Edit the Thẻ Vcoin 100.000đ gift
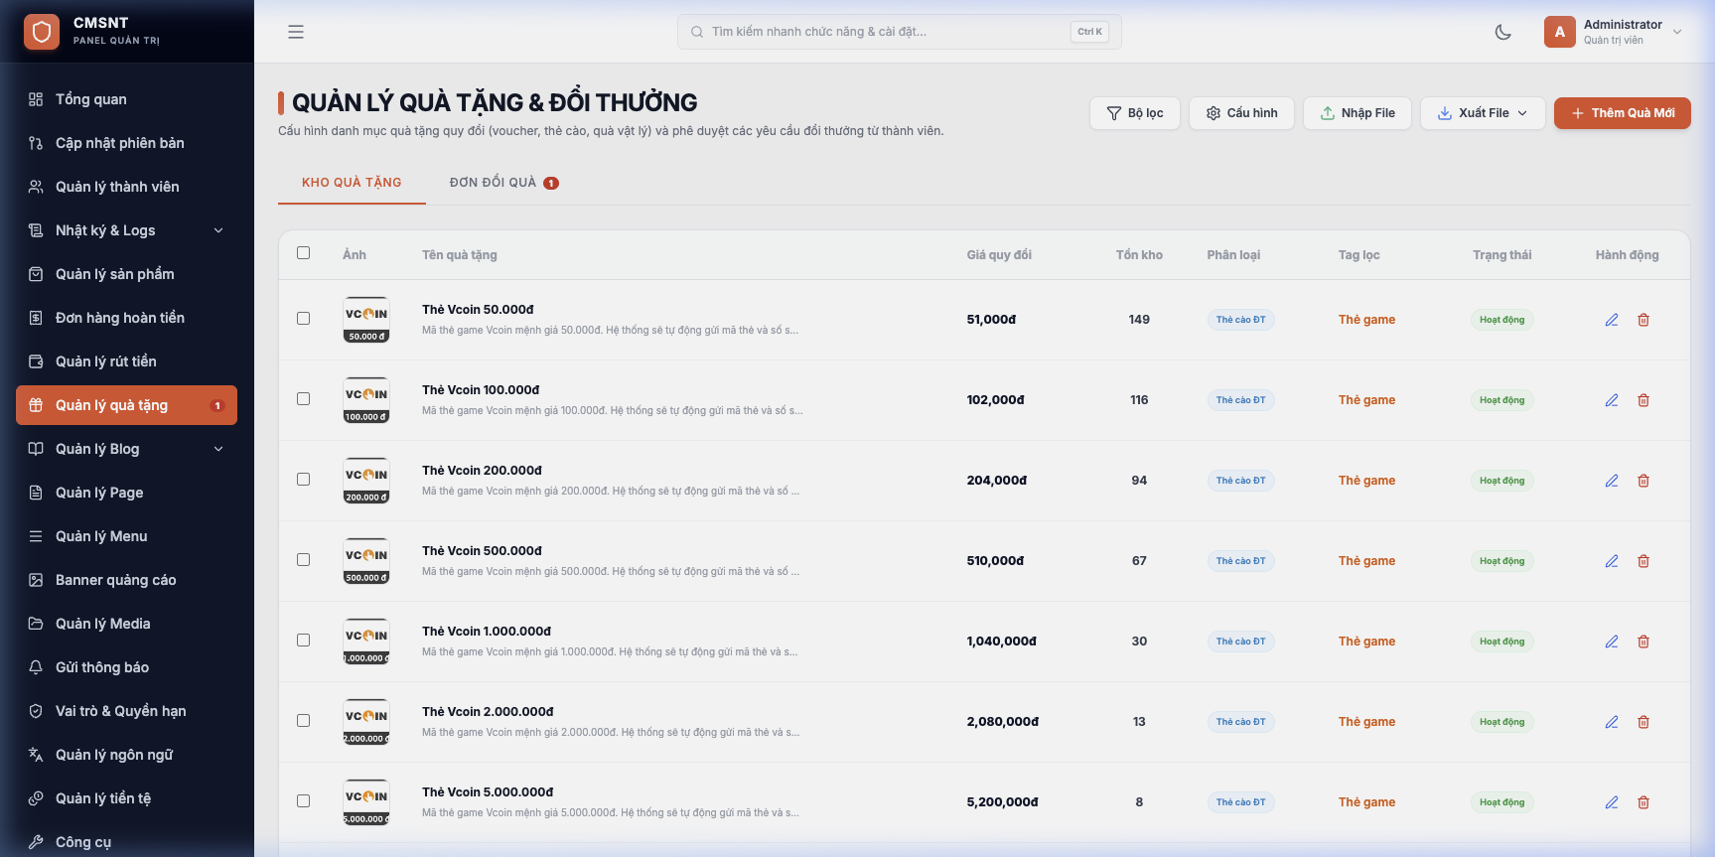This screenshot has height=857, width=1715. point(1612,400)
